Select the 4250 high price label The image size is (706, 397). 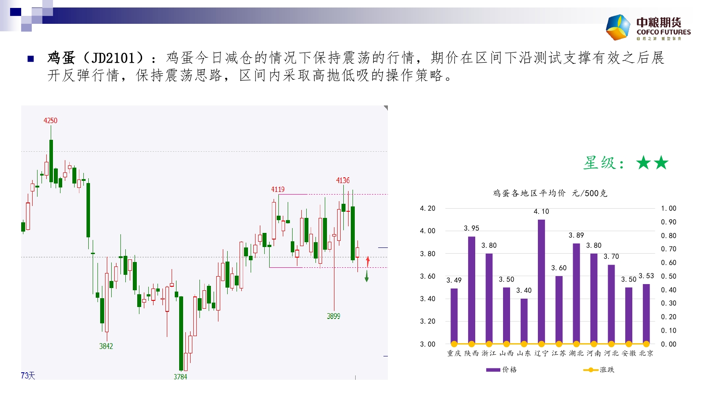(x=50, y=120)
